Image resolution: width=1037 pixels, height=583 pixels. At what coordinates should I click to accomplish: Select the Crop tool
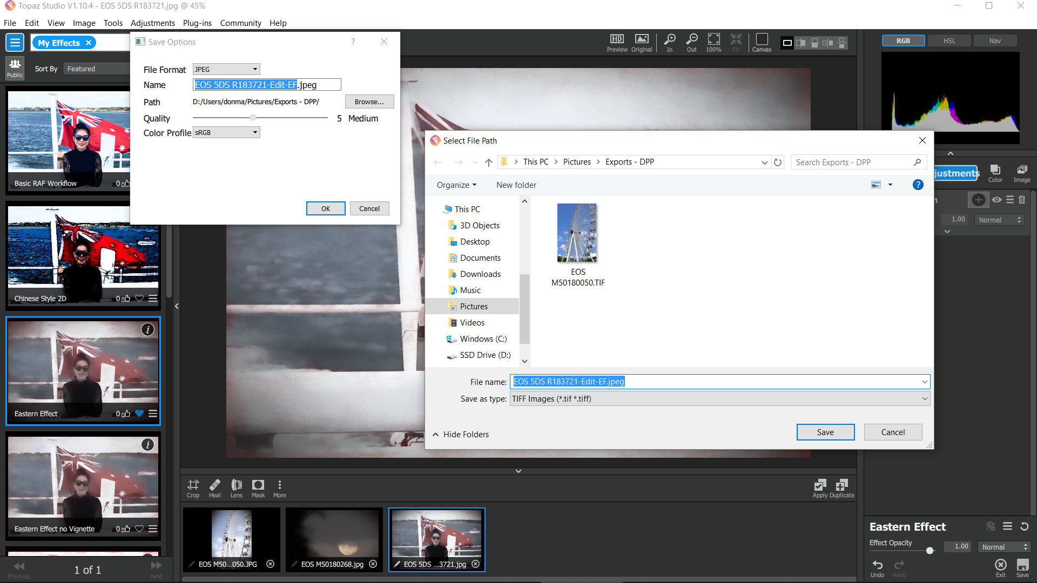click(x=193, y=488)
